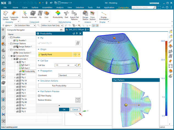Click the color legend scale bar
The image size is (174, 130).
pos(166,78)
